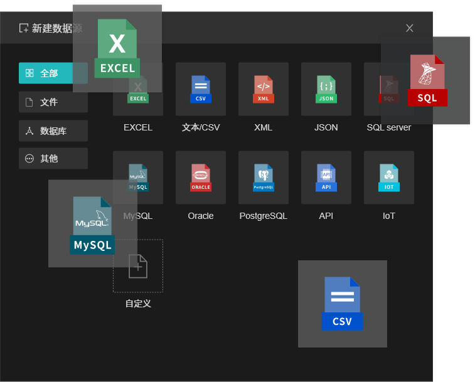Screen dimensions: 475x382
Task: Click the XML label text
Action: (264, 127)
